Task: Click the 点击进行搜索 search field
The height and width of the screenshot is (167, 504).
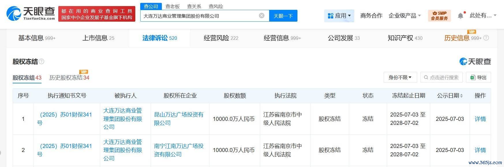Action: (441, 77)
